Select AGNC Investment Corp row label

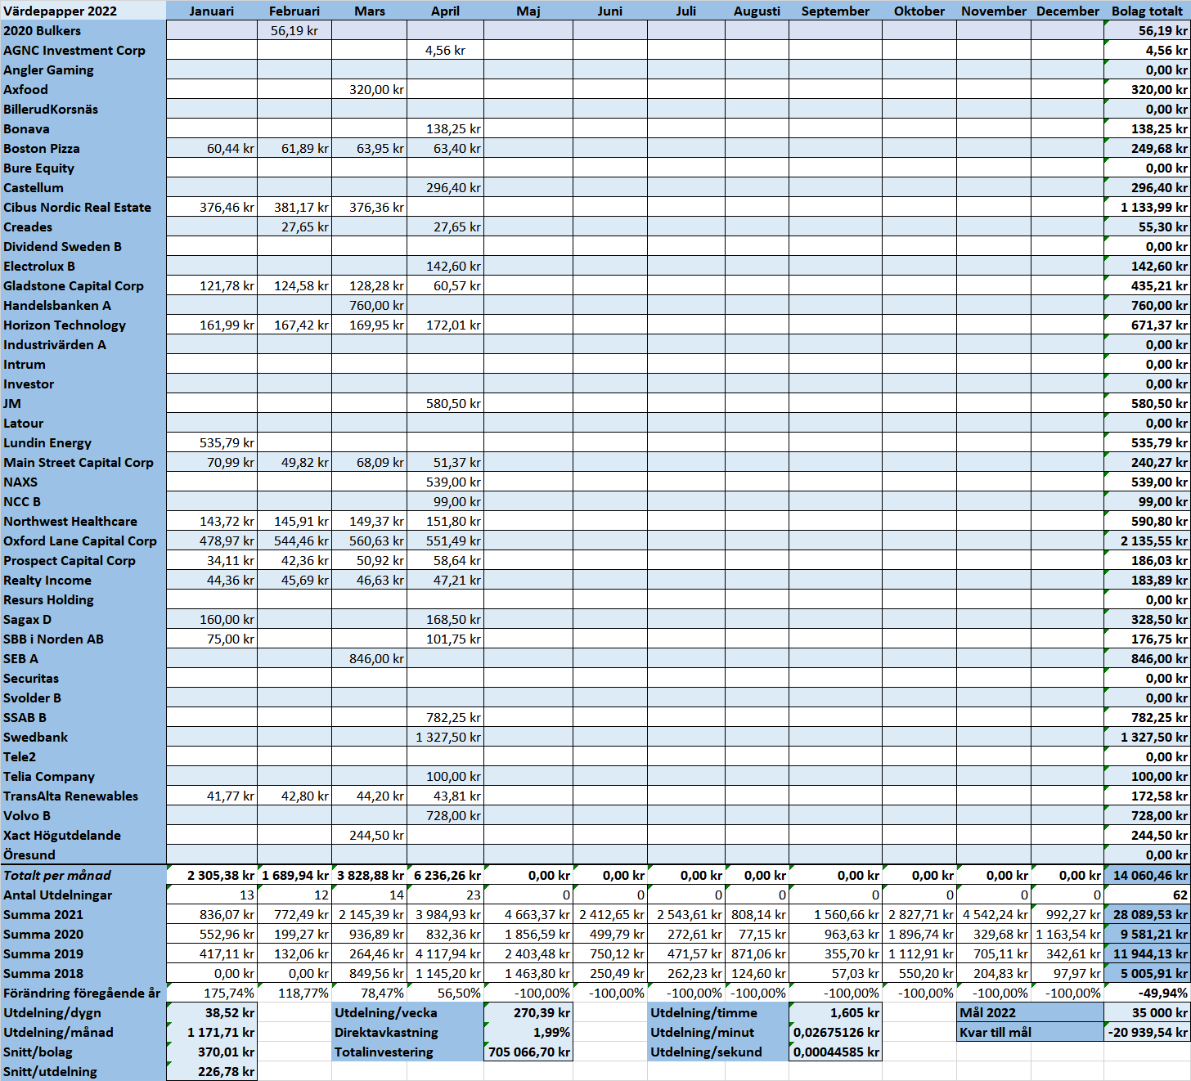tap(83, 50)
